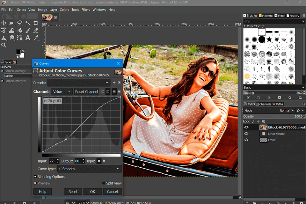
Task: Select the Free Select lasso tool
Action: click(20, 23)
